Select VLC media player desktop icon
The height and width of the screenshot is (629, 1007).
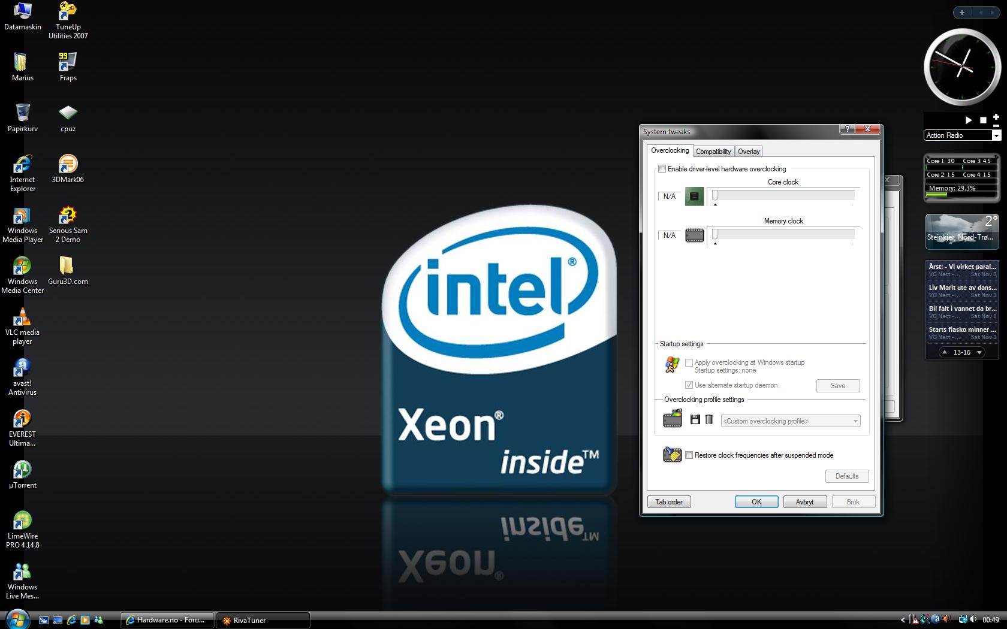pos(22,326)
